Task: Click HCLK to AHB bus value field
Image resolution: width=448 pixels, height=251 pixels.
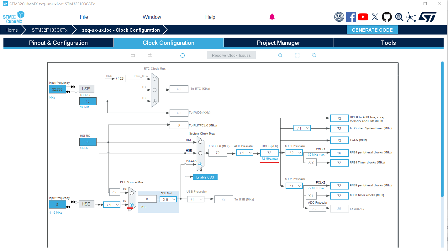Action: click(x=339, y=118)
